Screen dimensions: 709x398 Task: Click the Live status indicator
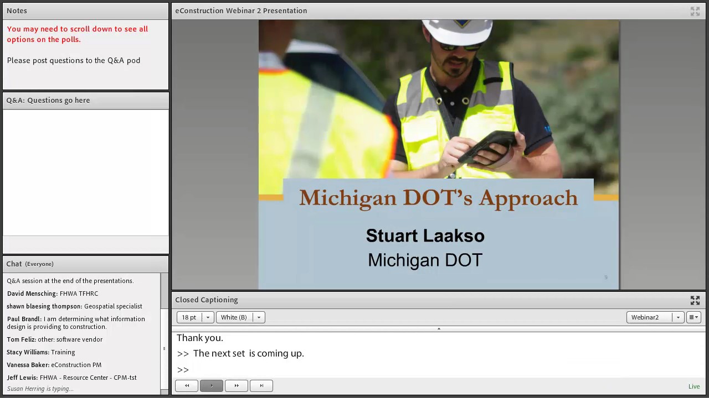(x=694, y=386)
